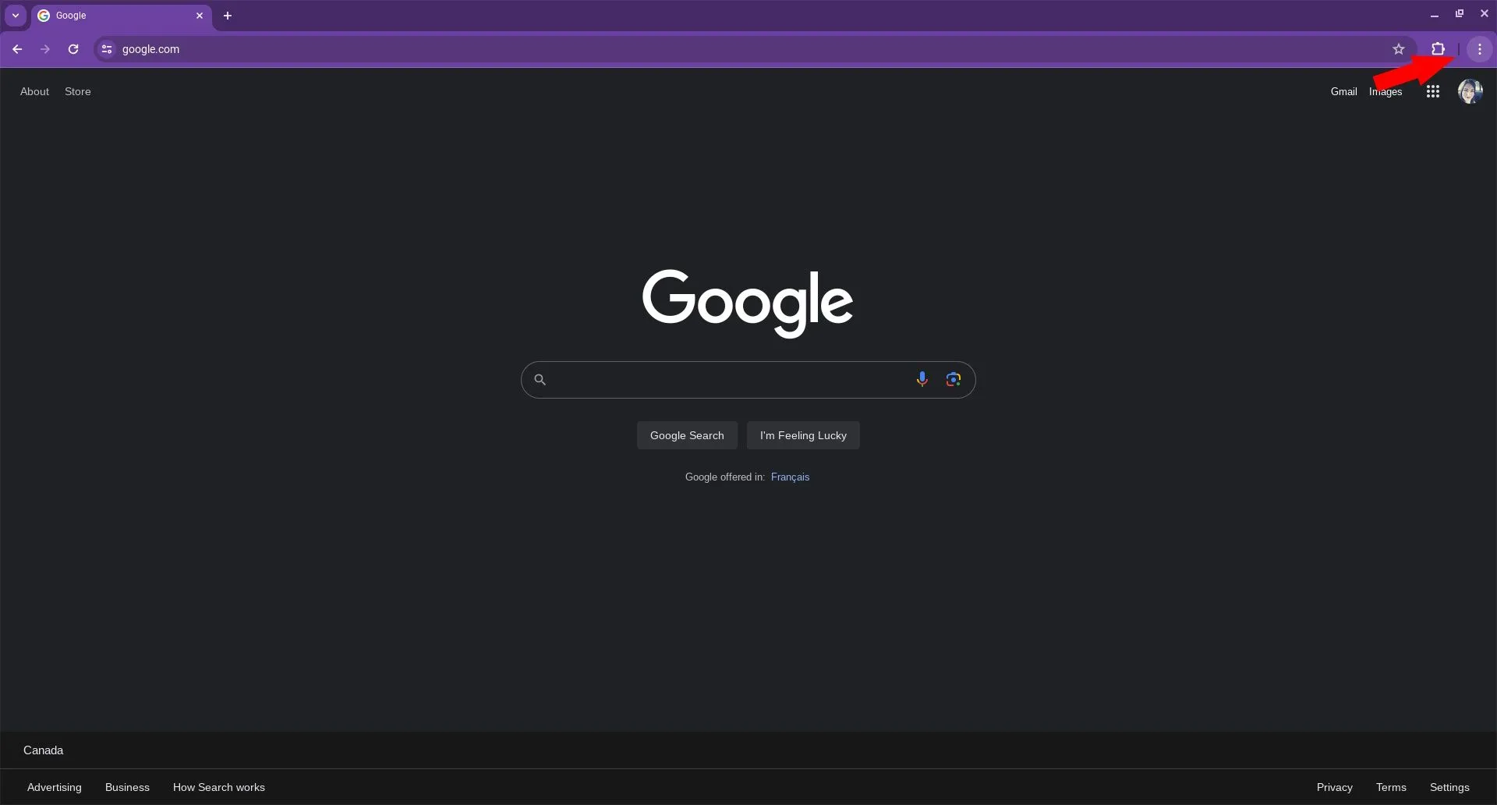Close the Google tab

[200, 16]
